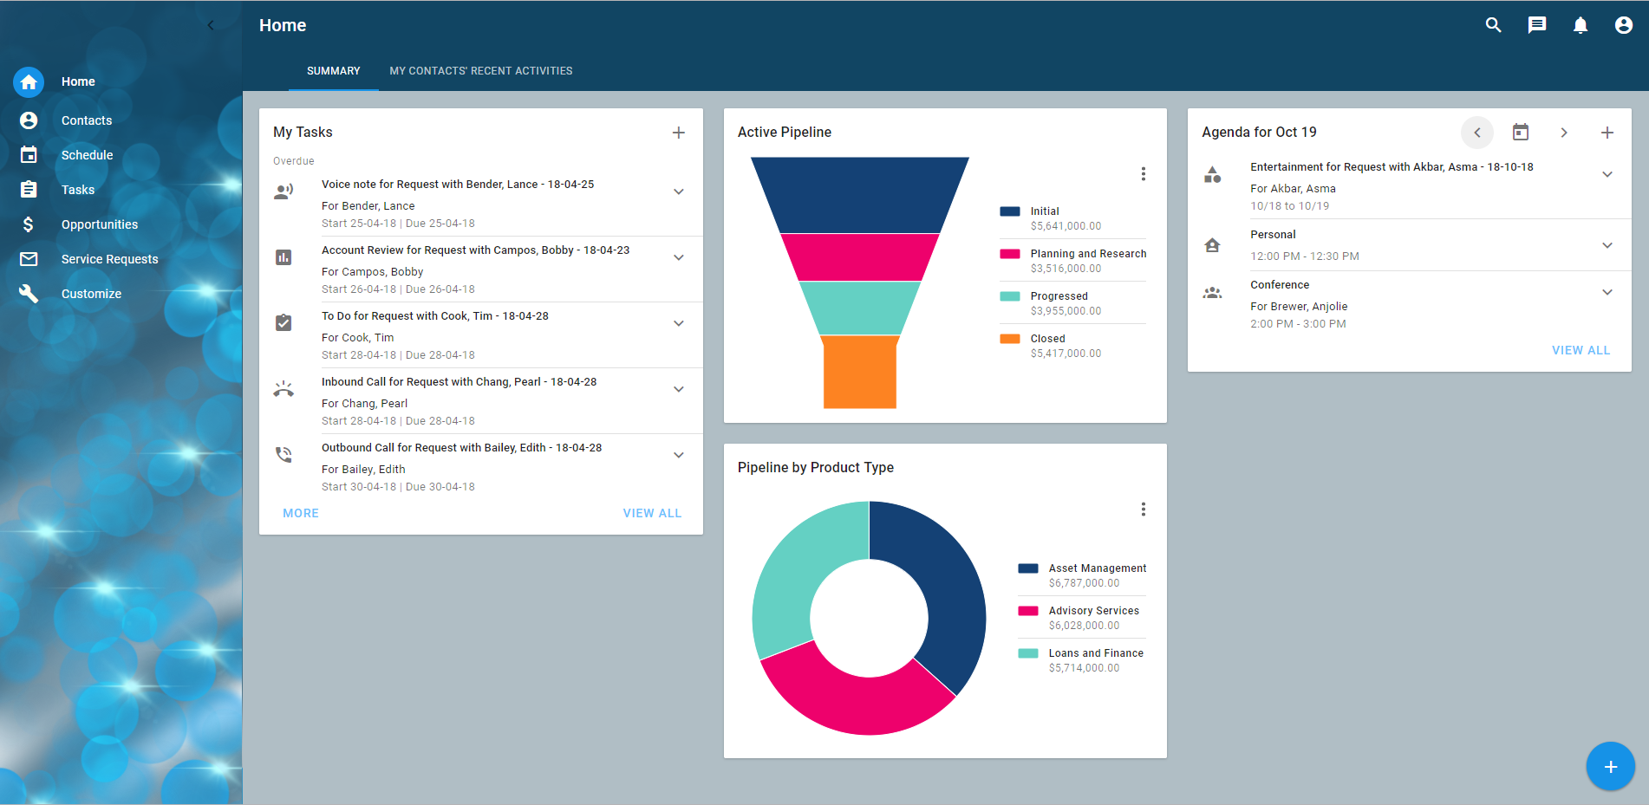The height and width of the screenshot is (805, 1649).
Task: Click the blue floating add button
Action: tap(1610, 766)
